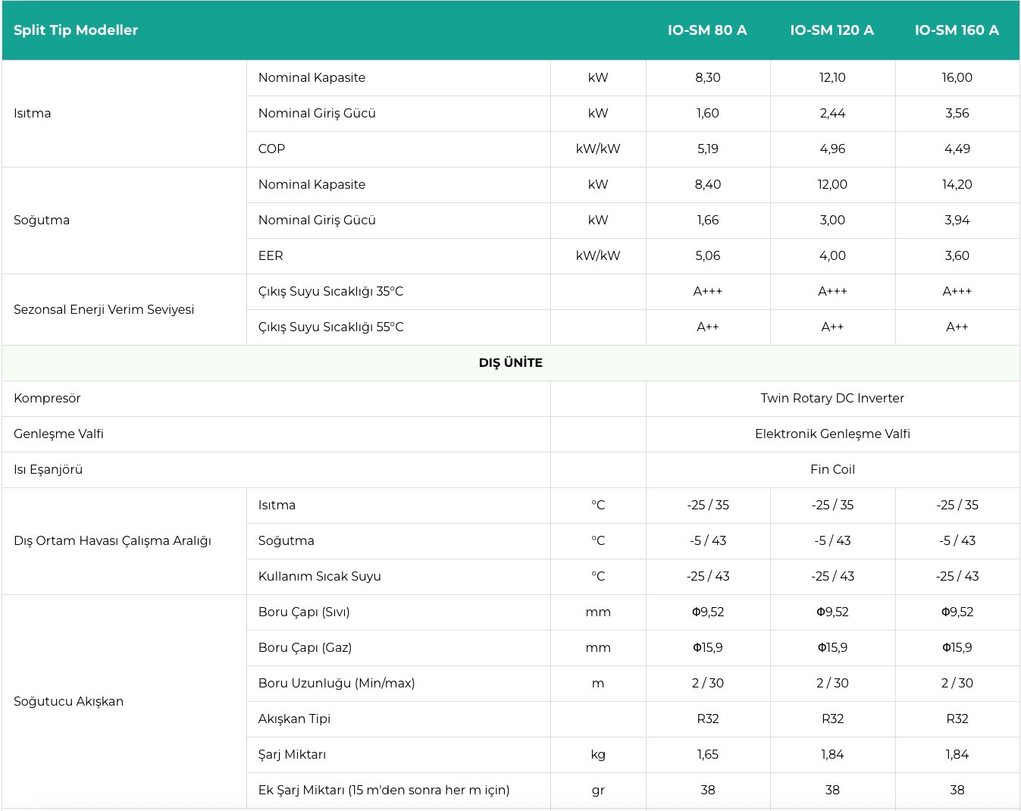
Task: Click the COP row label
Action: point(271,149)
